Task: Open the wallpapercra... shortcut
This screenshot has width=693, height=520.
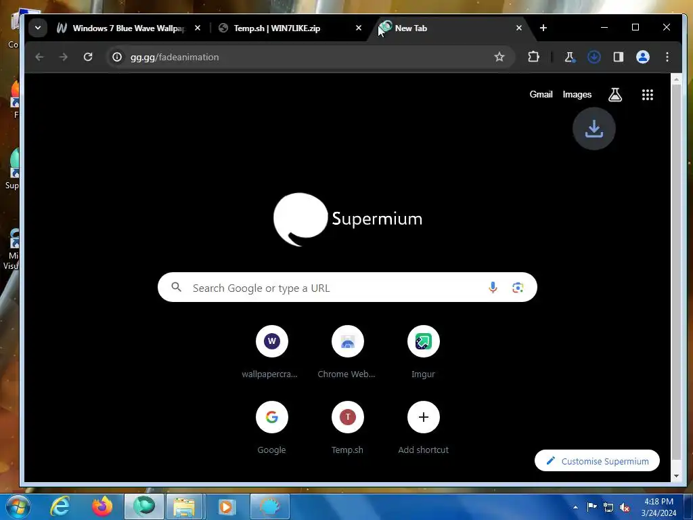Action: (271, 352)
